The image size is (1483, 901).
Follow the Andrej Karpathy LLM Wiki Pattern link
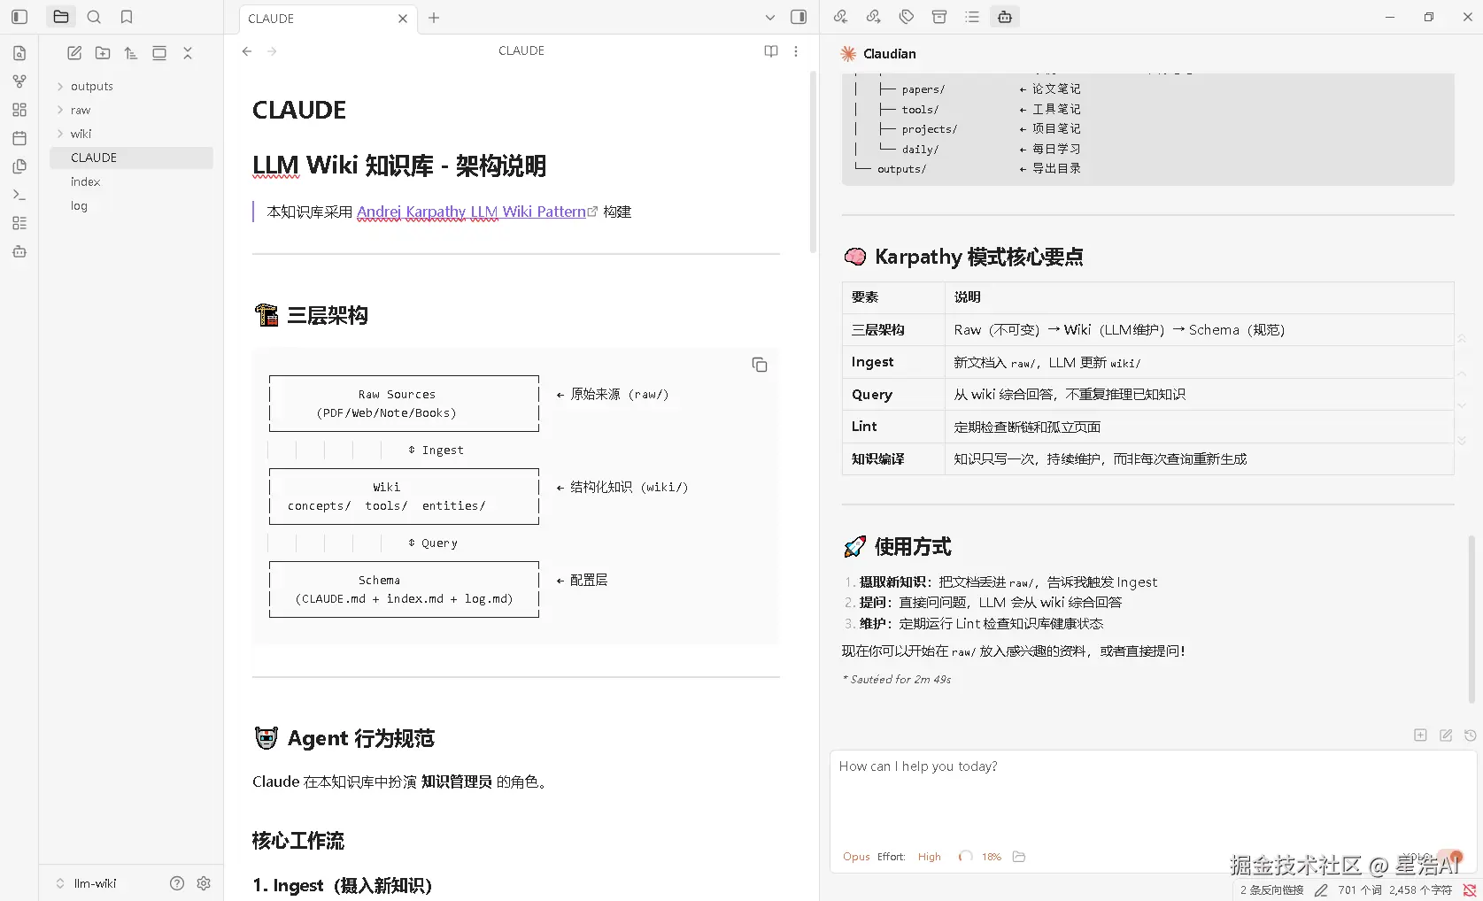471,212
